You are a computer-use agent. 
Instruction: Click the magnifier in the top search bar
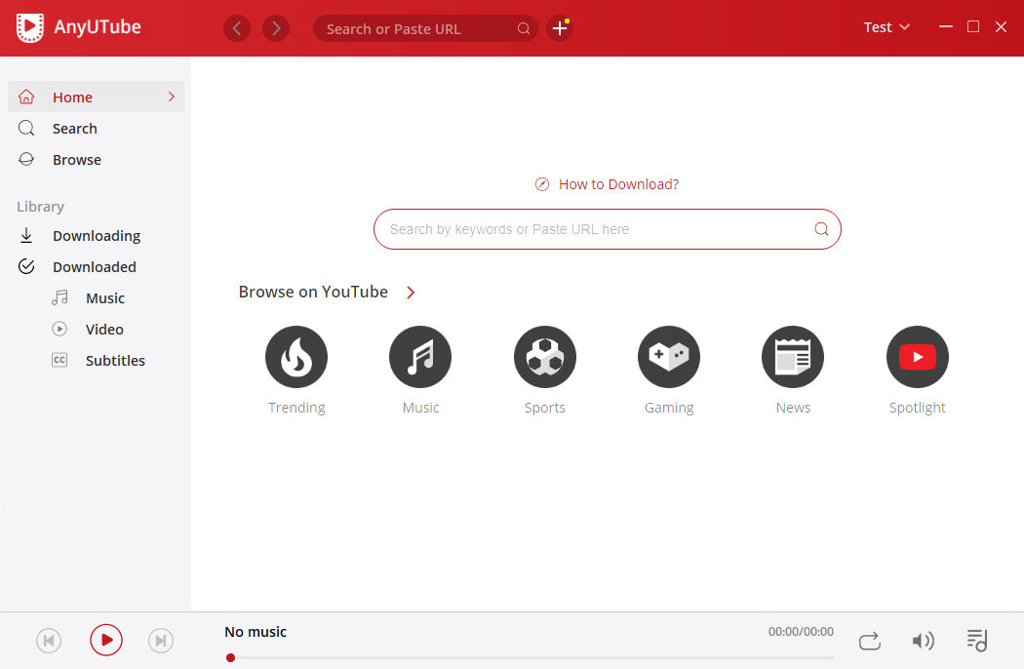tap(523, 28)
